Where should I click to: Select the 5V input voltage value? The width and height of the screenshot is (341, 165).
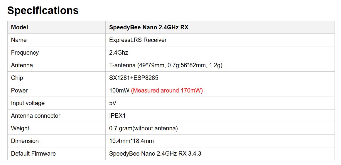(113, 103)
